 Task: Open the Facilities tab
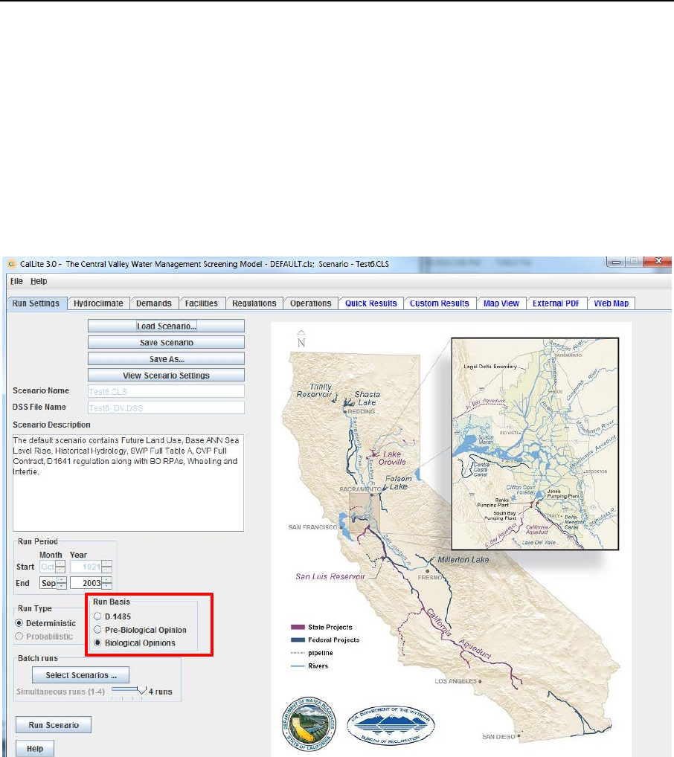tap(202, 303)
